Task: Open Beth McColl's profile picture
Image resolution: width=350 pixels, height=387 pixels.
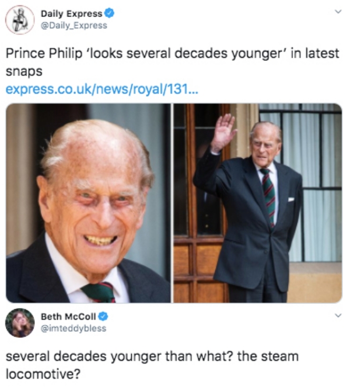Action: pos(20,323)
